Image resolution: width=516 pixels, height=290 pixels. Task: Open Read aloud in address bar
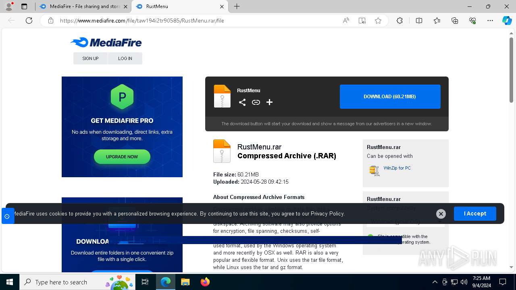point(346,21)
